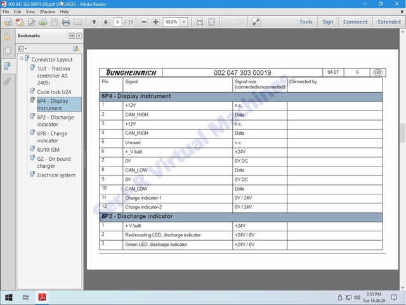The image size is (406, 305).
Task: Click the document vertical scrollbar thumb
Action: [x=402, y=133]
